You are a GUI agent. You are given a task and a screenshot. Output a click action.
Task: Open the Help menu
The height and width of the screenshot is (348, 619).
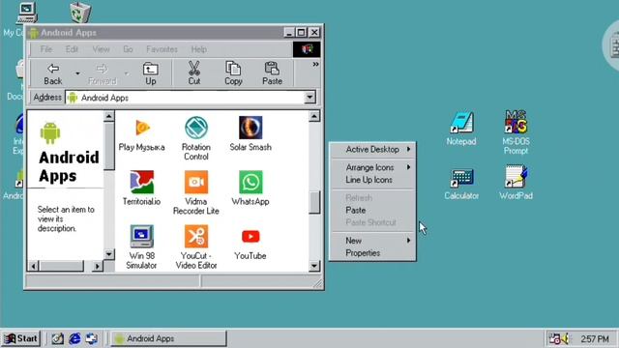pyautogui.click(x=198, y=49)
